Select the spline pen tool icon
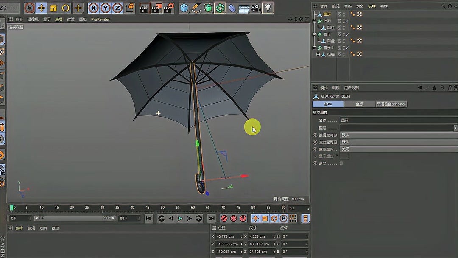This screenshot has height=258, width=458. 195,7
